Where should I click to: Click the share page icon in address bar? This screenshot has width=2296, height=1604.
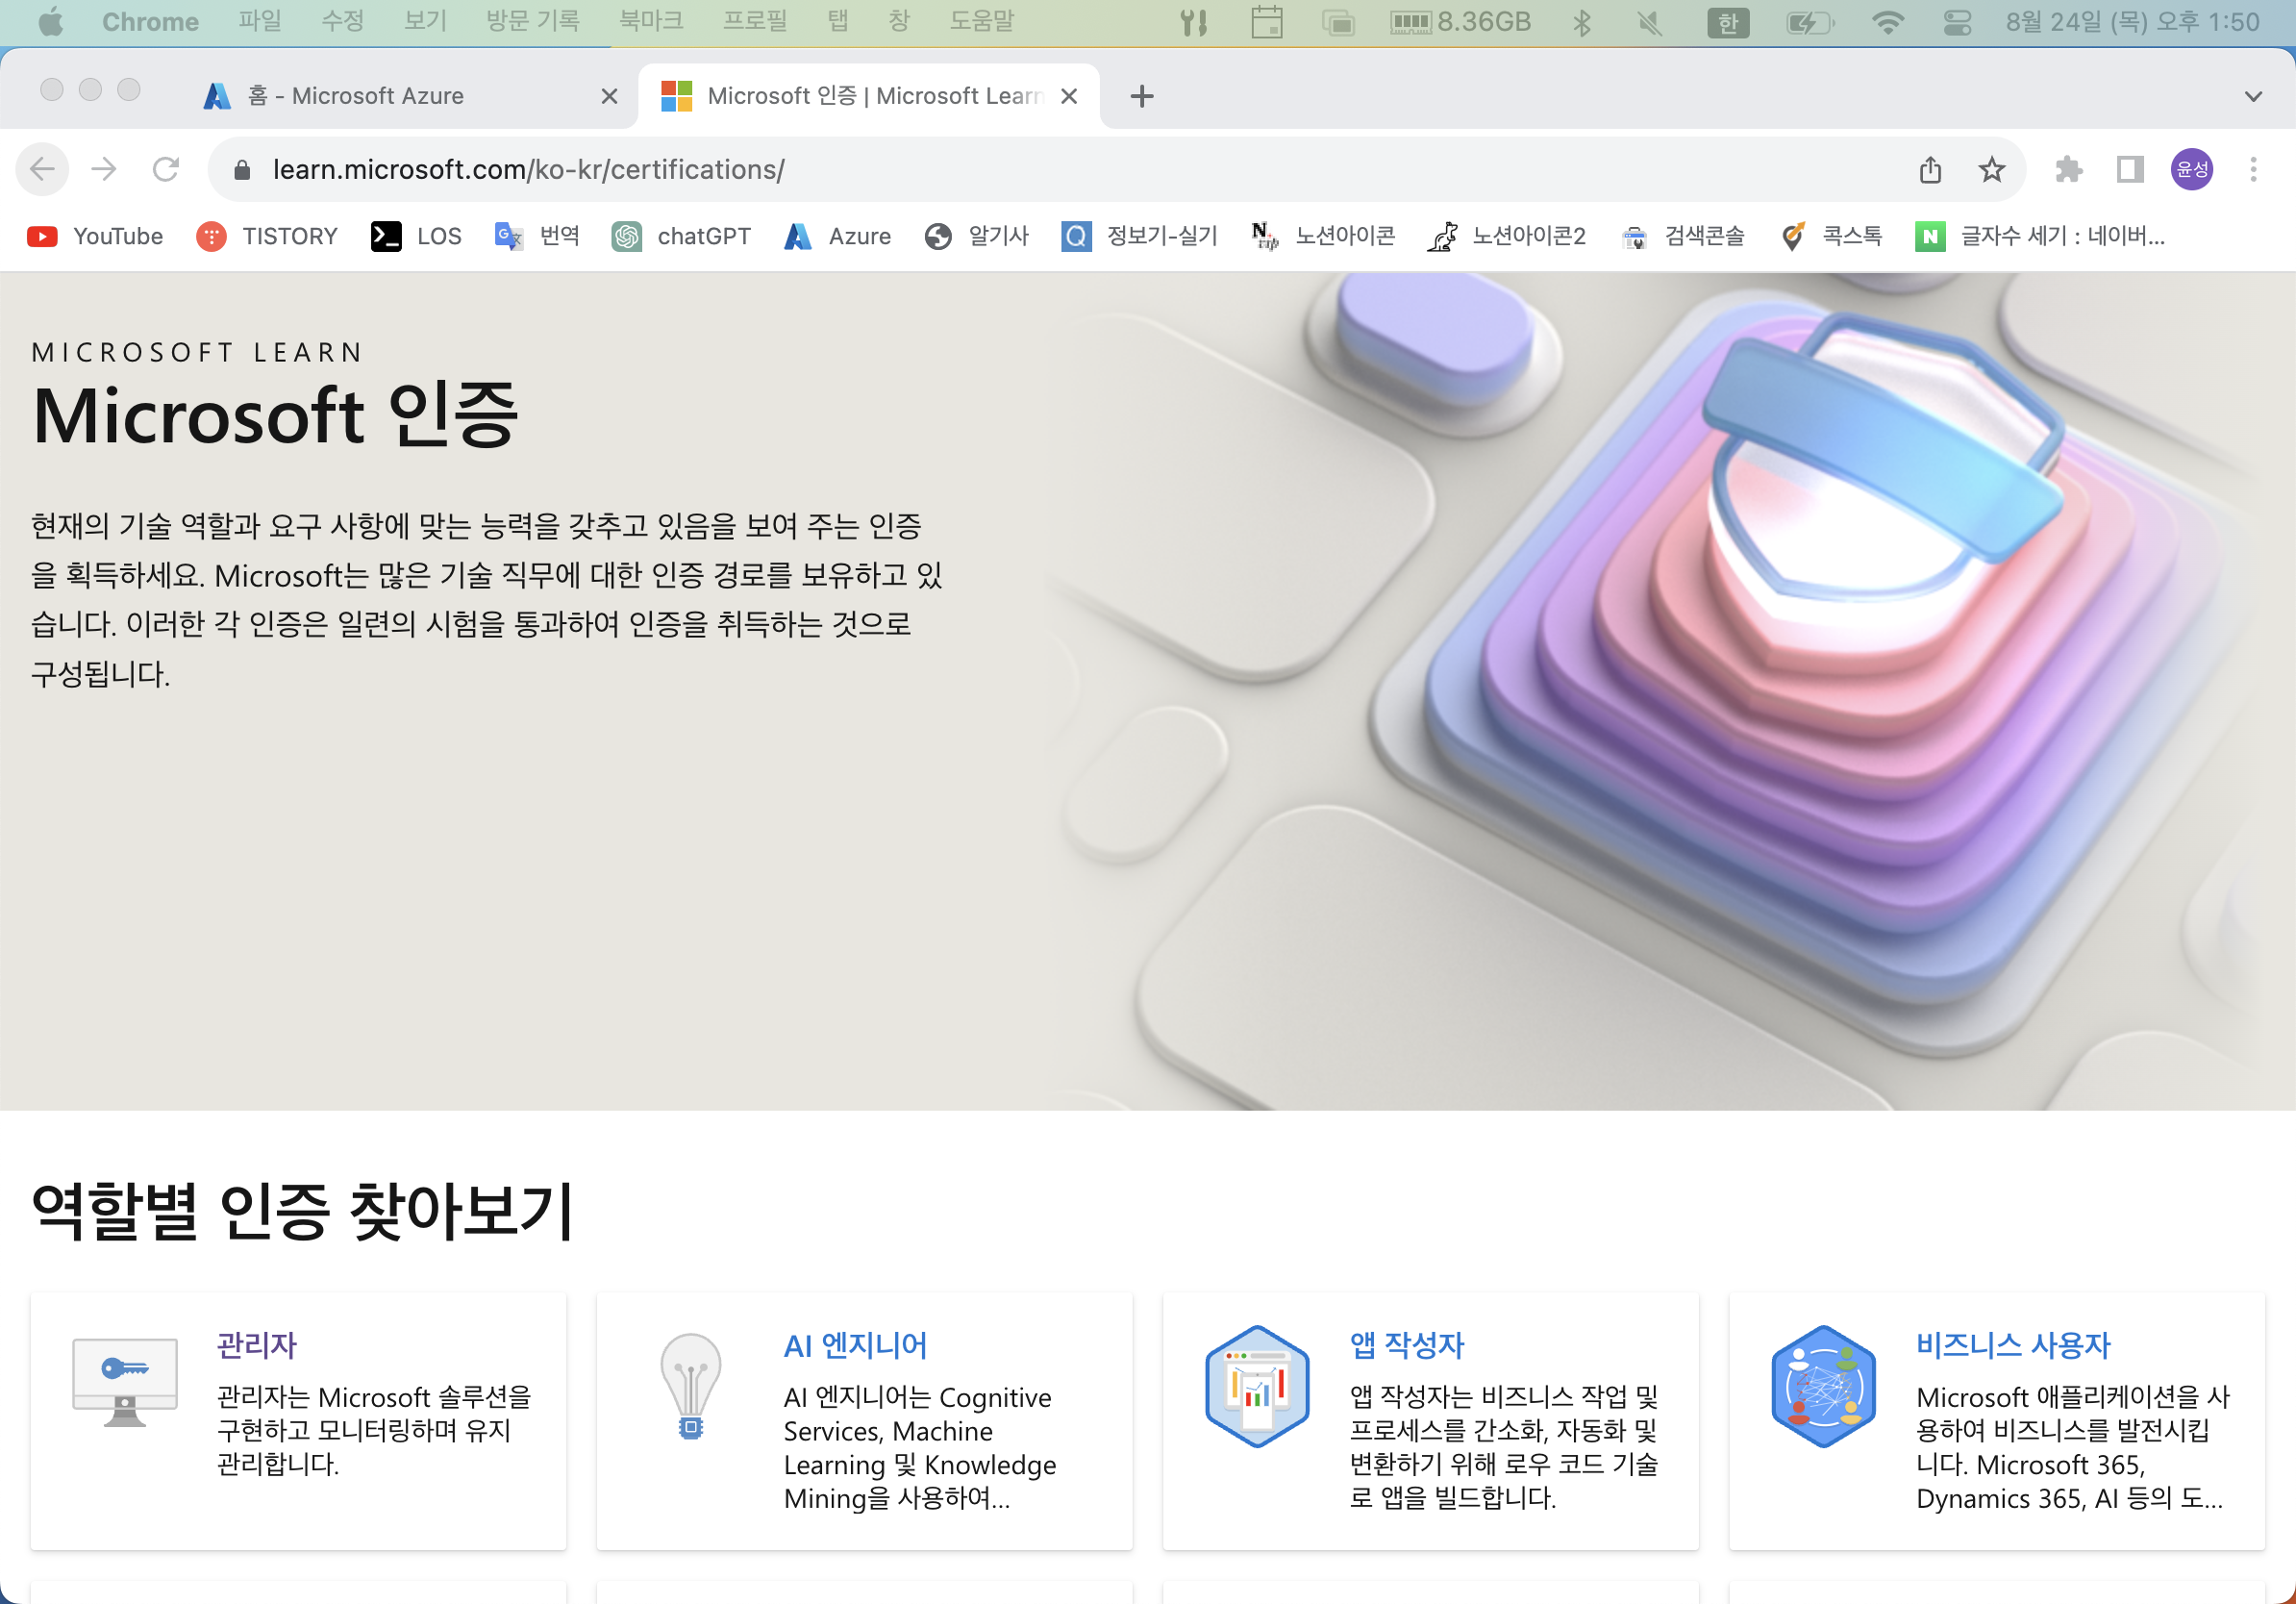(1930, 169)
